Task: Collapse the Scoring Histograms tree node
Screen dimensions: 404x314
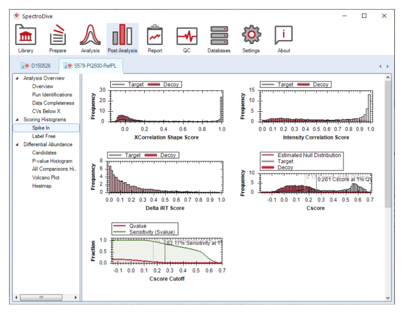Action: (17, 120)
